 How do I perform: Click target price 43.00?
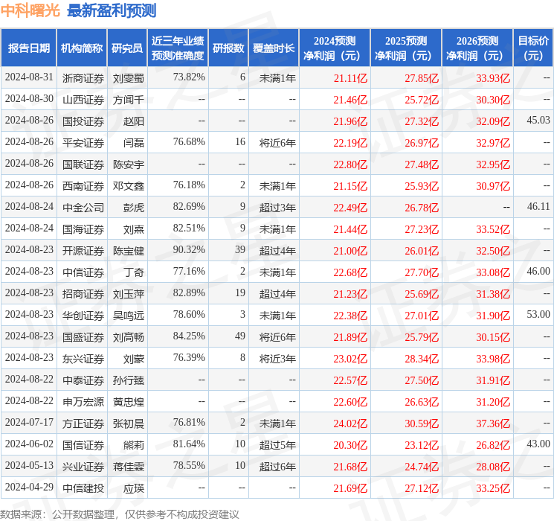(538, 444)
